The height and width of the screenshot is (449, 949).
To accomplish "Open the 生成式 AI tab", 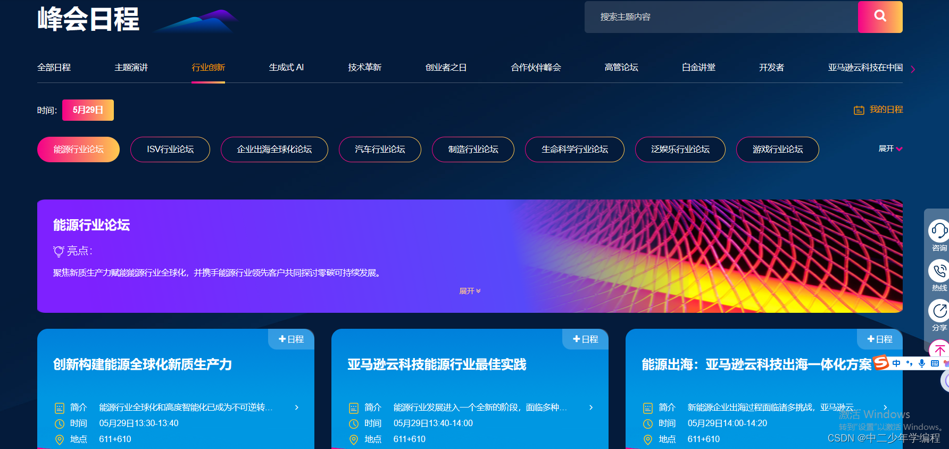I will pos(286,68).
